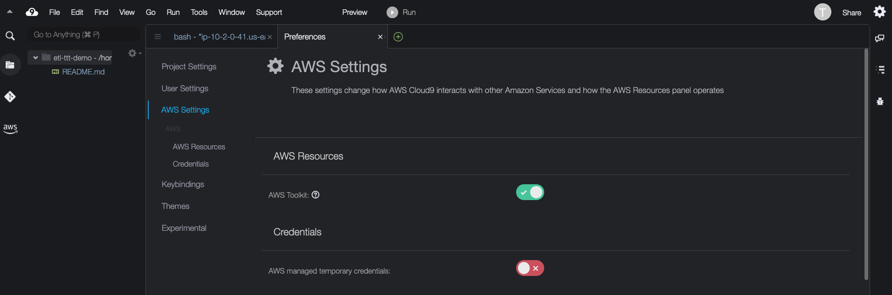Open Preferences gear icon in top right
This screenshot has height=295, width=892.
click(879, 12)
